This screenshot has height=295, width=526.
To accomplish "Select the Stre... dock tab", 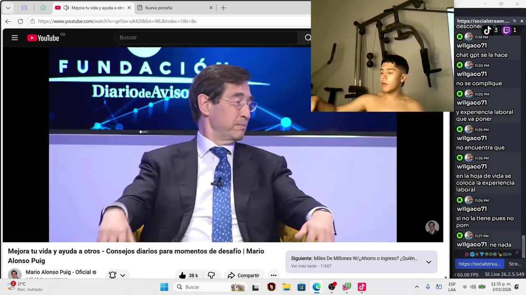I will pos(515,264).
